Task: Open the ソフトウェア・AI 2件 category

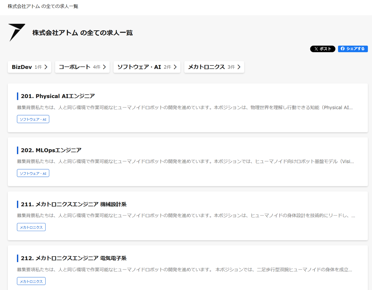Action: tap(147, 67)
